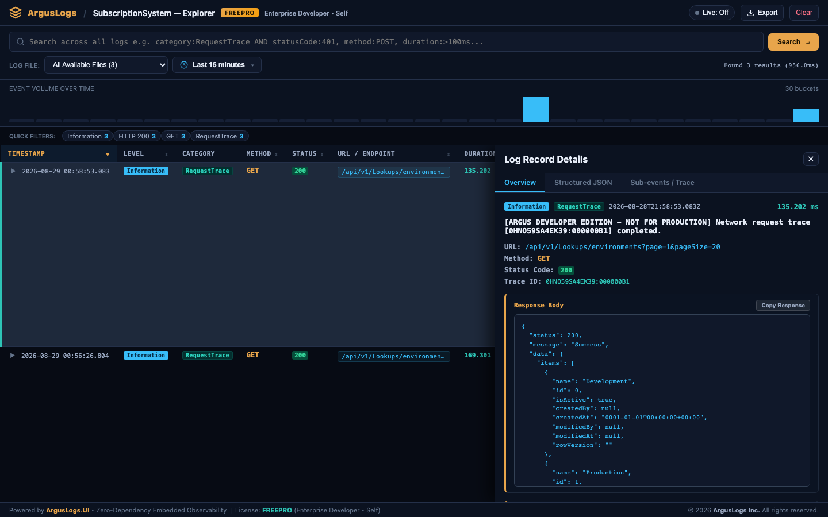Image resolution: width=828 pixels, height=517 pixels.
Task: Click the 135.202 ms duration in details
Action: click(798, 207)
